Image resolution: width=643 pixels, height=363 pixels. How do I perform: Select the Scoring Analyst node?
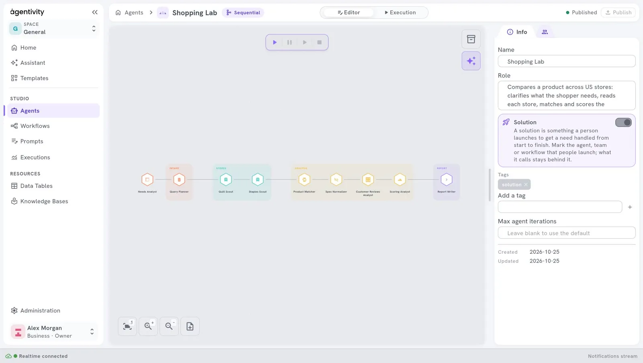(x=400, y=179)
